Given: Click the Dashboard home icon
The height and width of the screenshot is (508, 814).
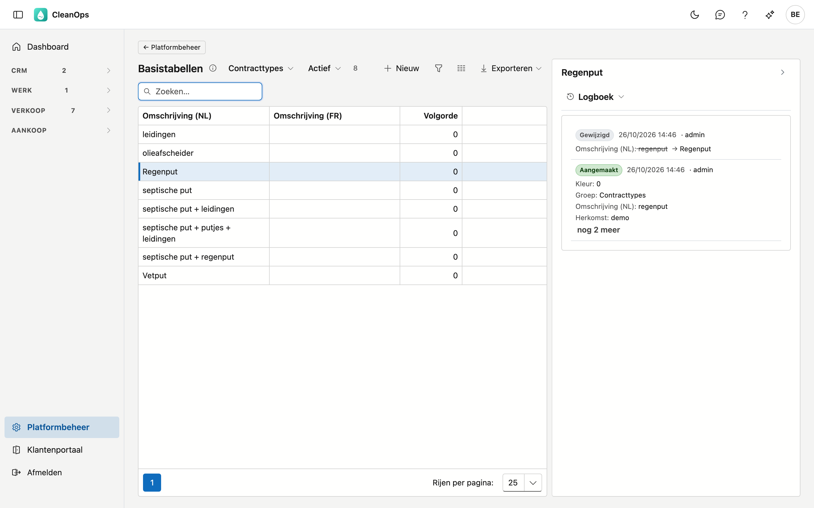Looking at the screenshot, I should [16, 47].
